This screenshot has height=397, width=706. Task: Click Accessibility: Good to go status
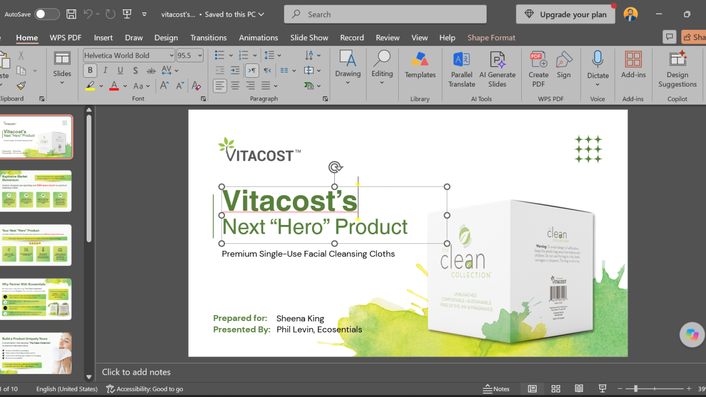coord(145,389)
